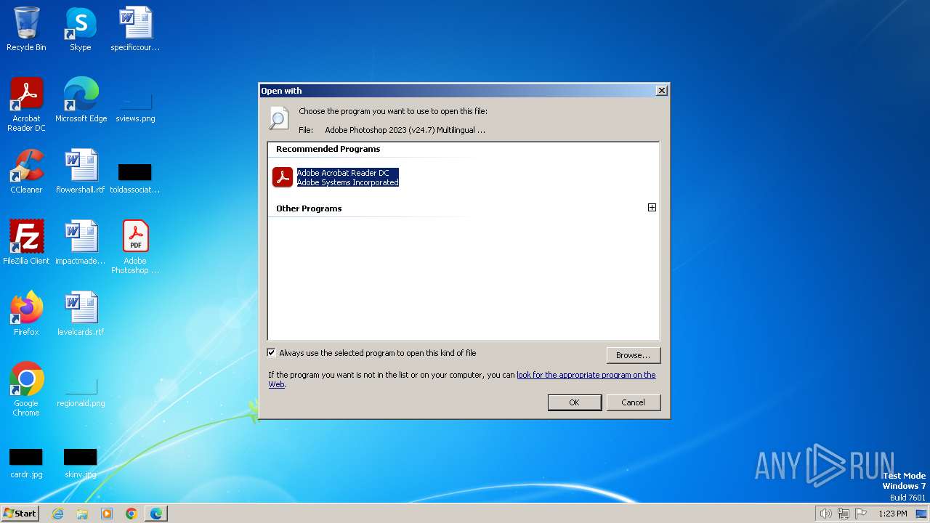
Task: Close the Open with dialog
Action: (661, 91)
